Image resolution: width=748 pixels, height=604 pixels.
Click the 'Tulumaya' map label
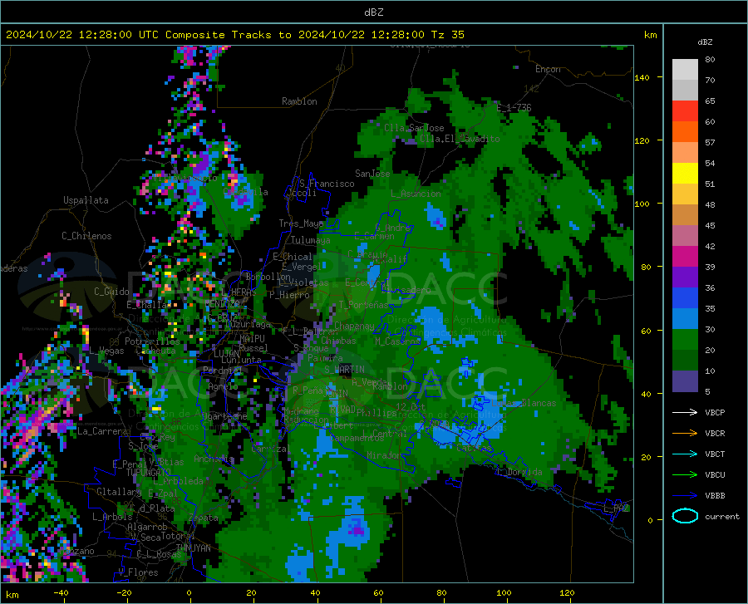coord(310,240)
